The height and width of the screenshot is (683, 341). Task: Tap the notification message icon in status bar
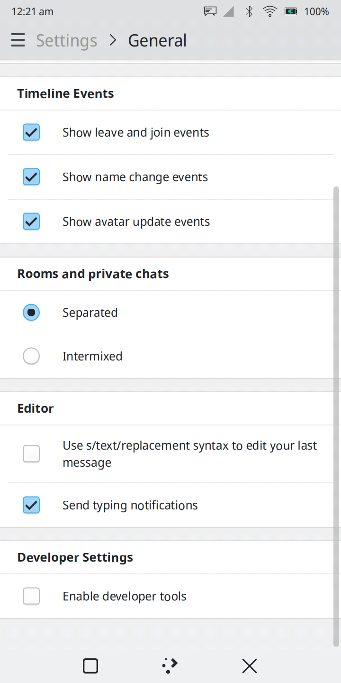click(210, 12)
